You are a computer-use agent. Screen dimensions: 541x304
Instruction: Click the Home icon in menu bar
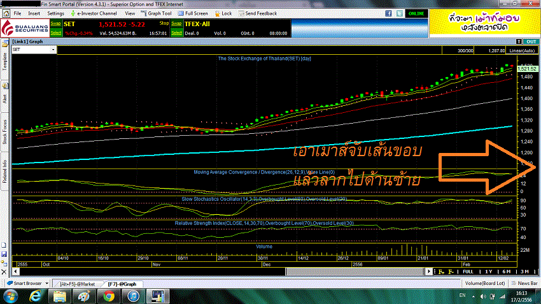[6, 13]
